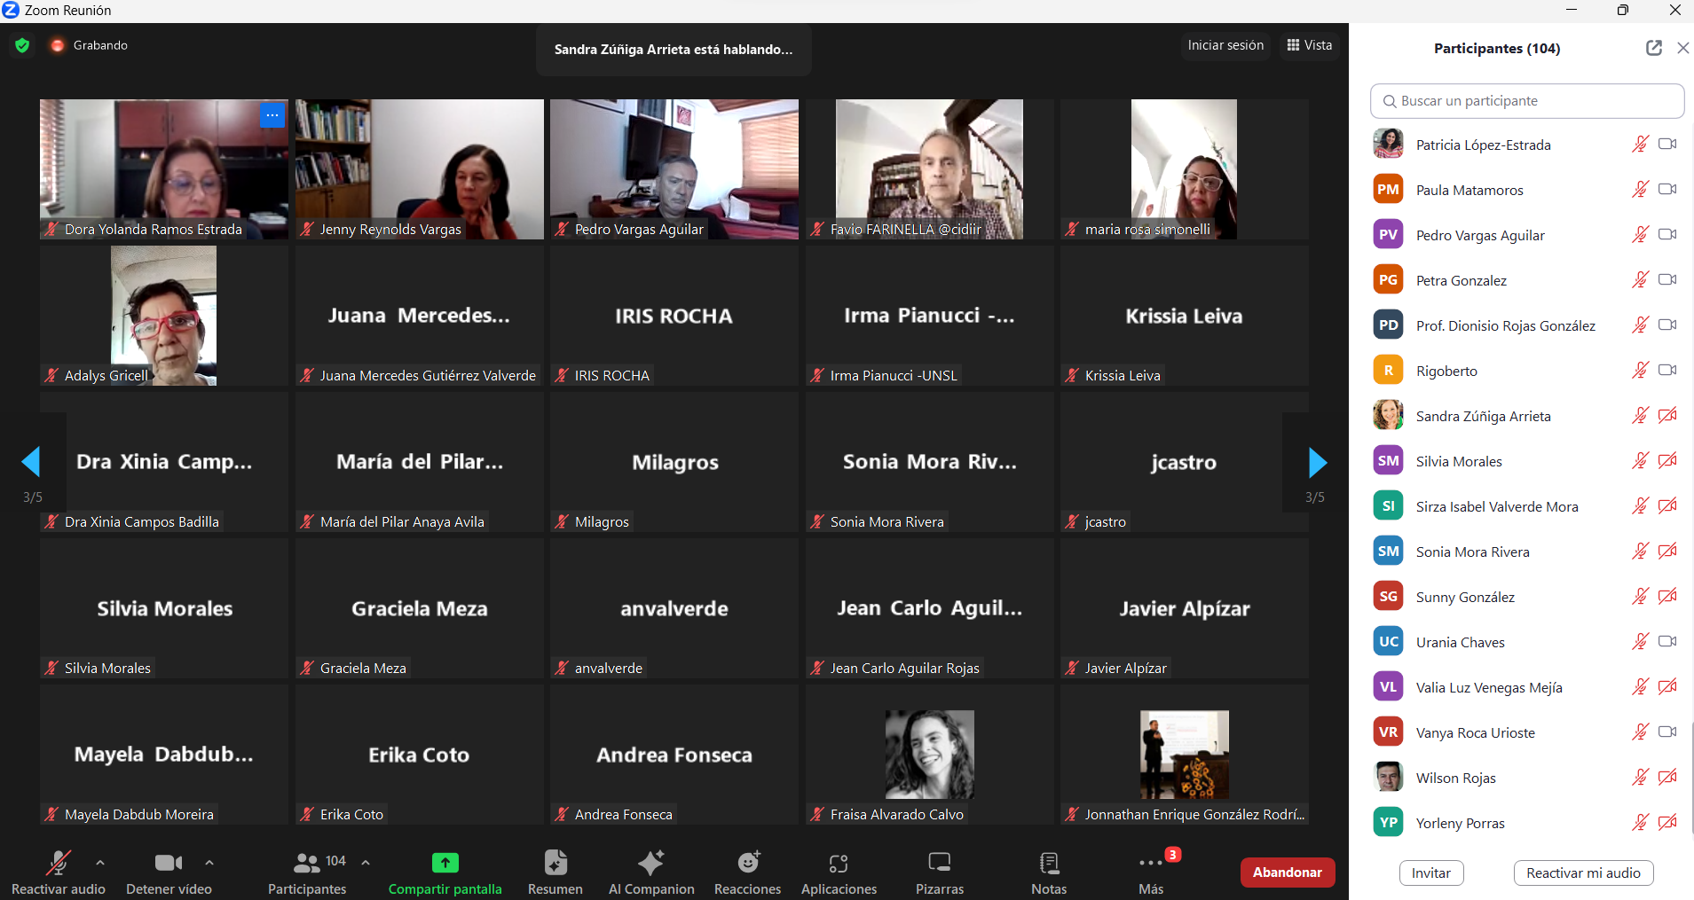Click in the Buscar un participante search field
1694x900 pixels.
click(x=1527, y=101)
